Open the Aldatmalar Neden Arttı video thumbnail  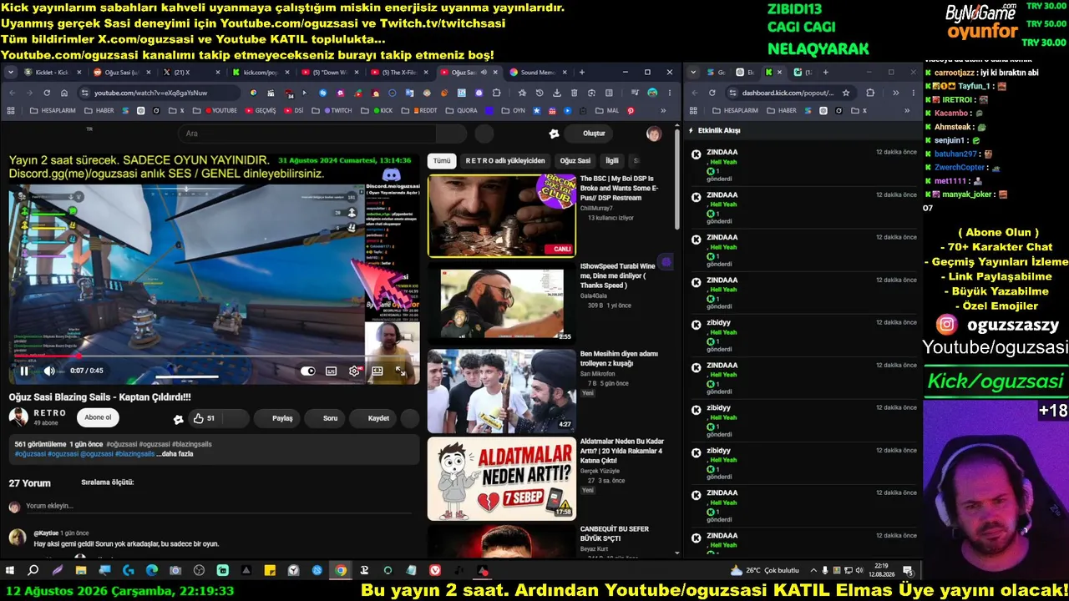click(501, 478)
